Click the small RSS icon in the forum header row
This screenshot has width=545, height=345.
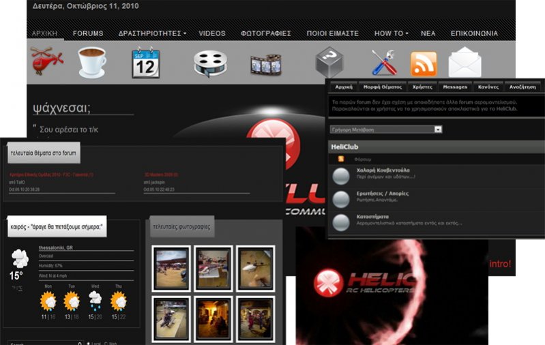pyautogui.click(x=340, y=159)
